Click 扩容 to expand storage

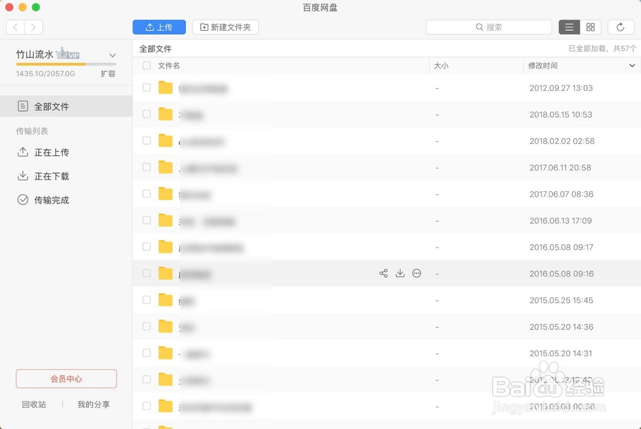[x=108, y=74]
